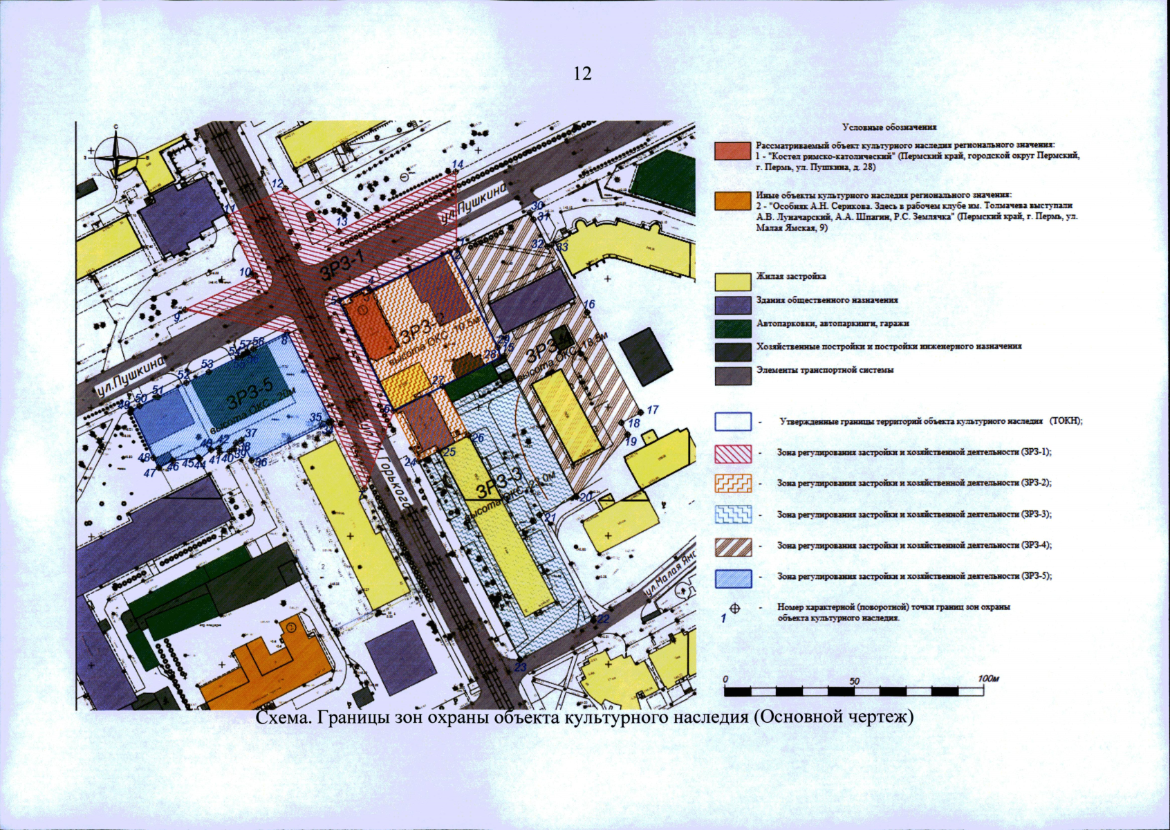This screenshot has width=1170, height=830.
Task: Click the brown hatched ЗРЗ-4 legend swatch
Action: click(x=733, y=546)
